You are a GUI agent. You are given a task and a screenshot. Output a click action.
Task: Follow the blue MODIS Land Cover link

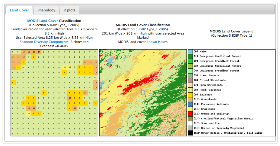(x=43, y=21)
